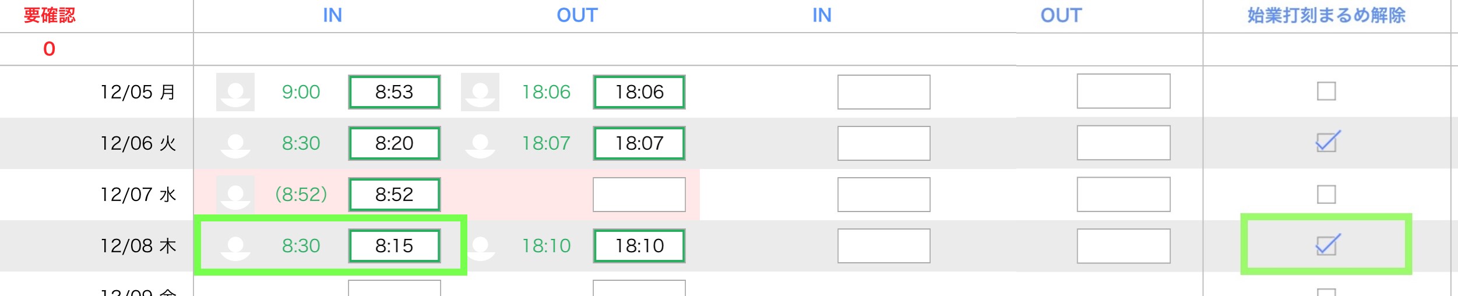
Task: Click the 始業打刻まるめ解除 column header
Action: coord(1326,15)
